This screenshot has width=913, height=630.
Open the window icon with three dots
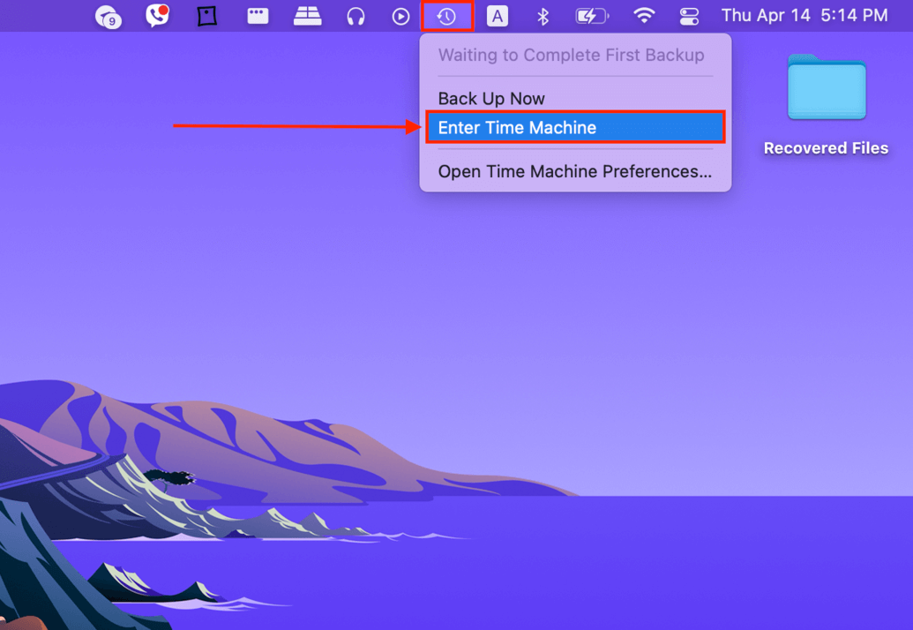click(258, 16)
